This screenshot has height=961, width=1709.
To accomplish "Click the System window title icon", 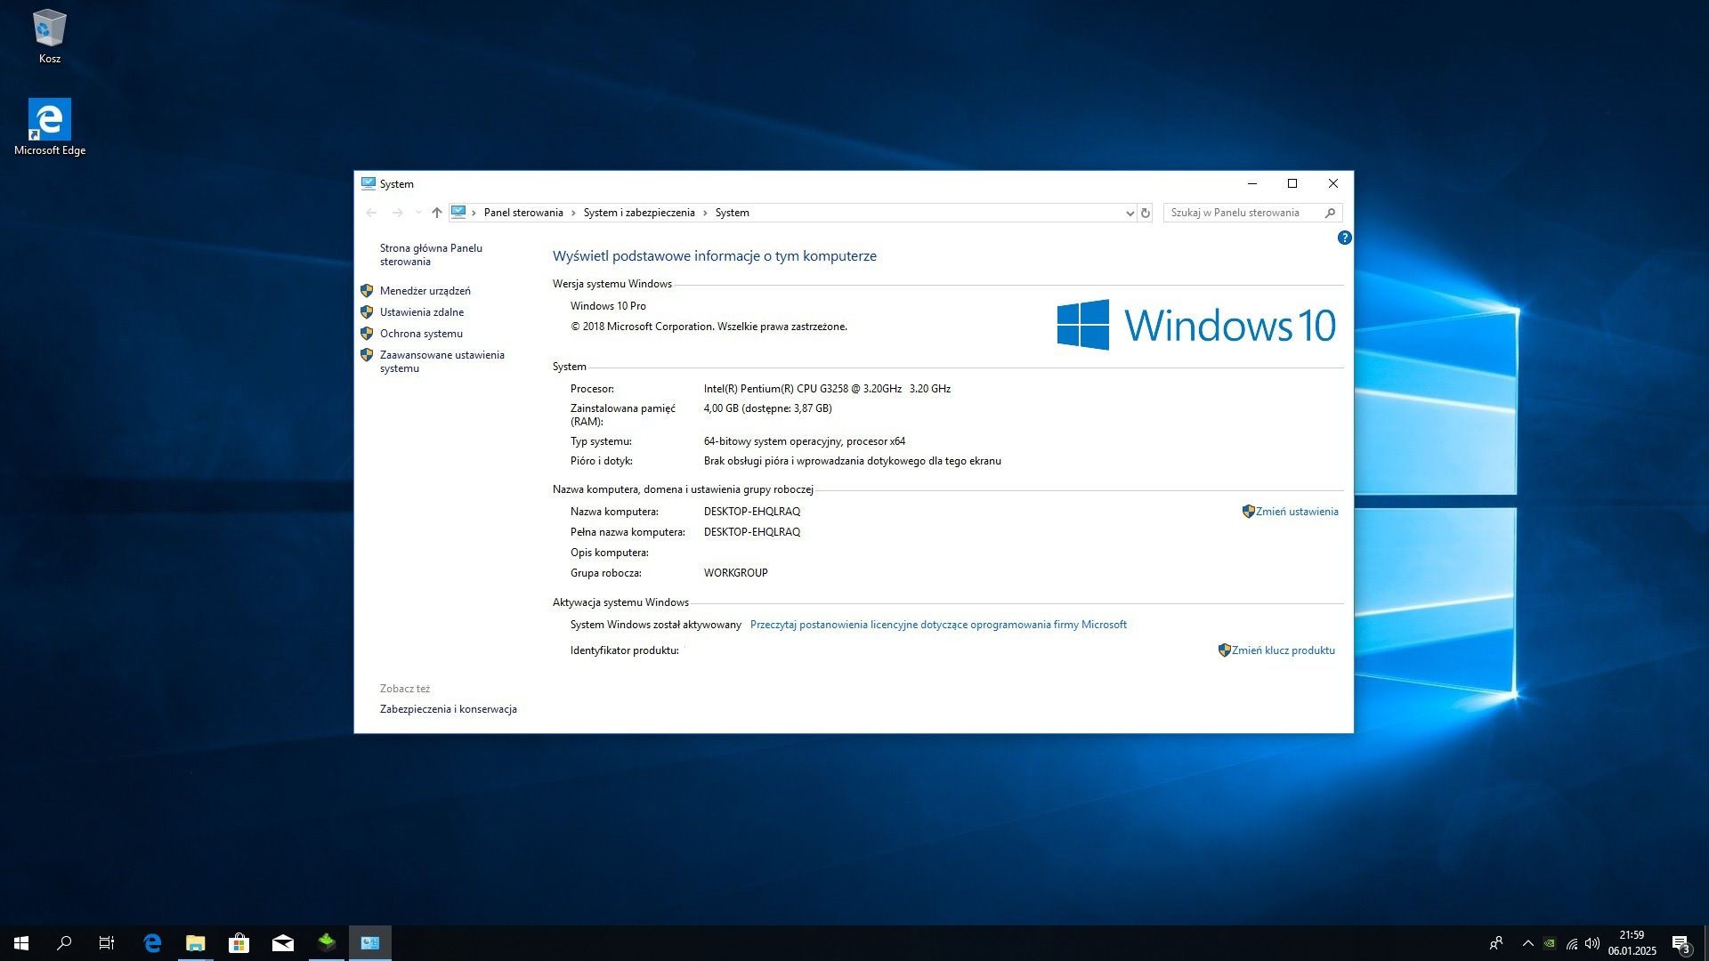I will point(369,183).
